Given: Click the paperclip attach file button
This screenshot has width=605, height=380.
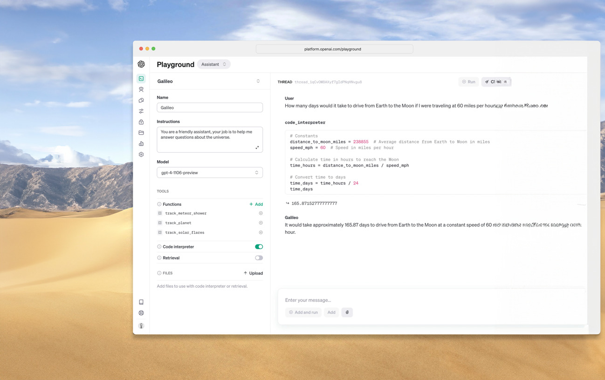Looking at the screenshot, I should click(347, 312).
